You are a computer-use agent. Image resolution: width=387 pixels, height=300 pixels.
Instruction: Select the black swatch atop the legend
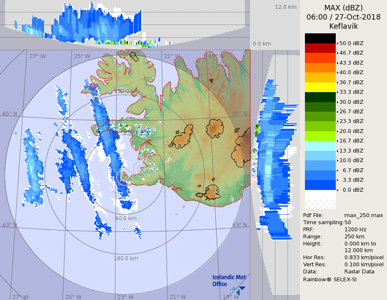pyautogui.click(x=320, y=38)
